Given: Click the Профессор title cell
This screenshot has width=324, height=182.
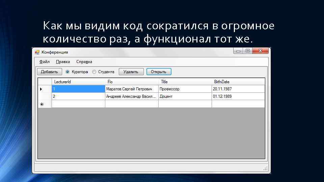Looking at the screenshot, I should pyautogui.click(x=185, y=89).
